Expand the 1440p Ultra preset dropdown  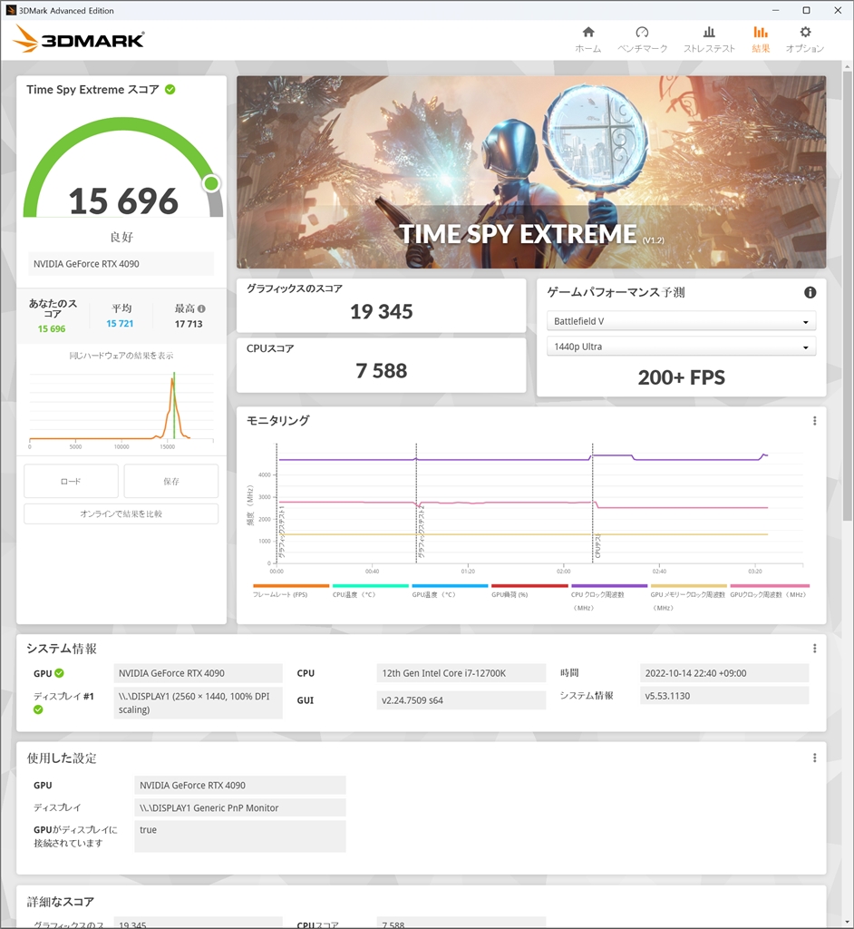(x=681, y=347)
